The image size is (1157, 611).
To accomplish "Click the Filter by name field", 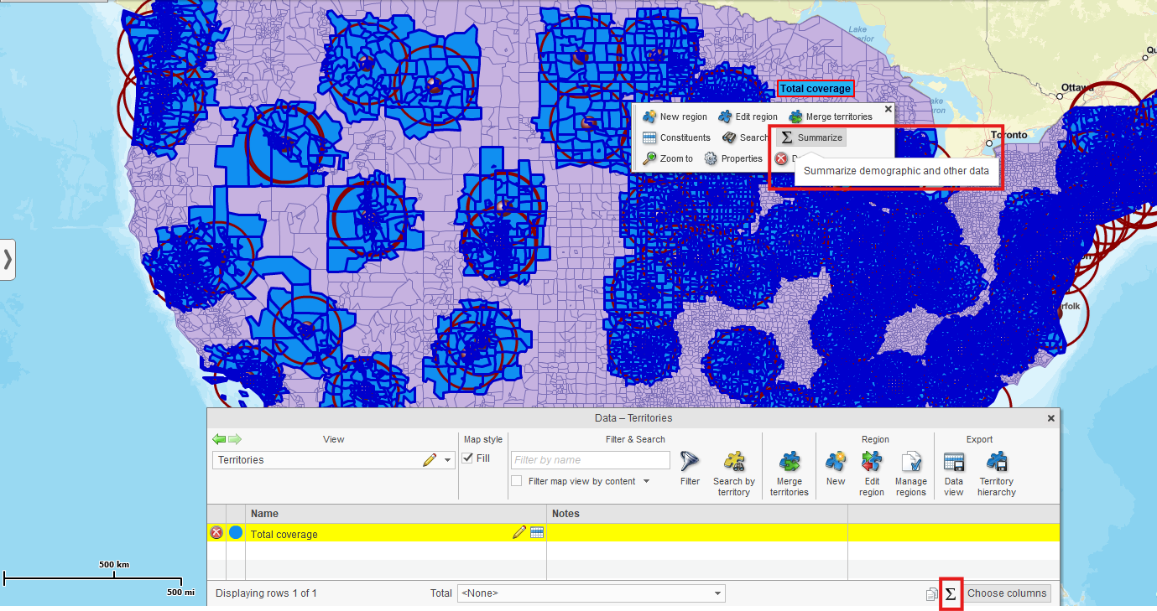I will (591, 460).
